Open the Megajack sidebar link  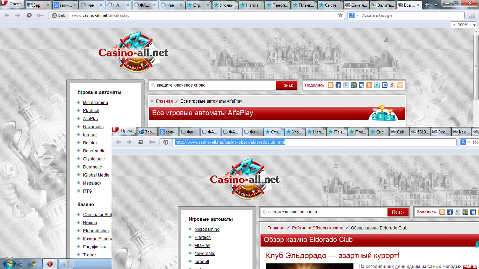92,183
